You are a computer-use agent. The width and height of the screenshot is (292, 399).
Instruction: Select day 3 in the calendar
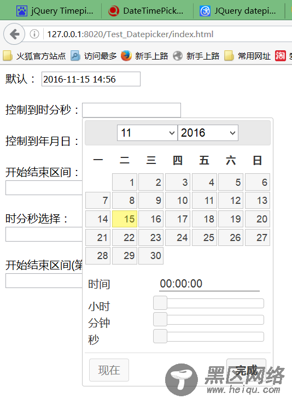tap(178, 182)
